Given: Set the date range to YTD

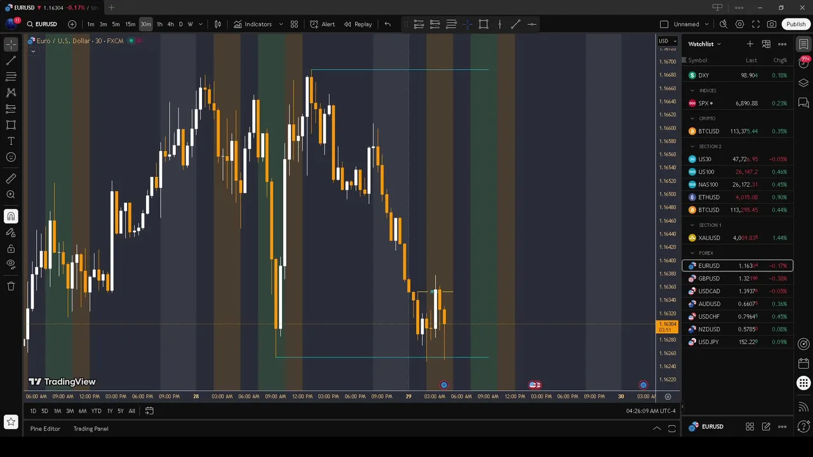Looking at the screenshot, I should [96, 411].
